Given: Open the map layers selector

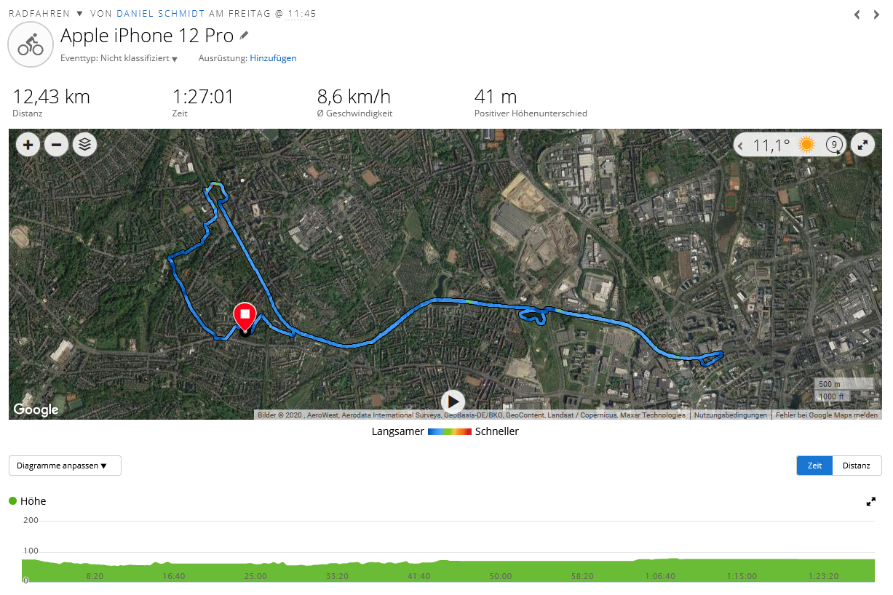Looking at the screenshot, I should click(x=84, y=145).
